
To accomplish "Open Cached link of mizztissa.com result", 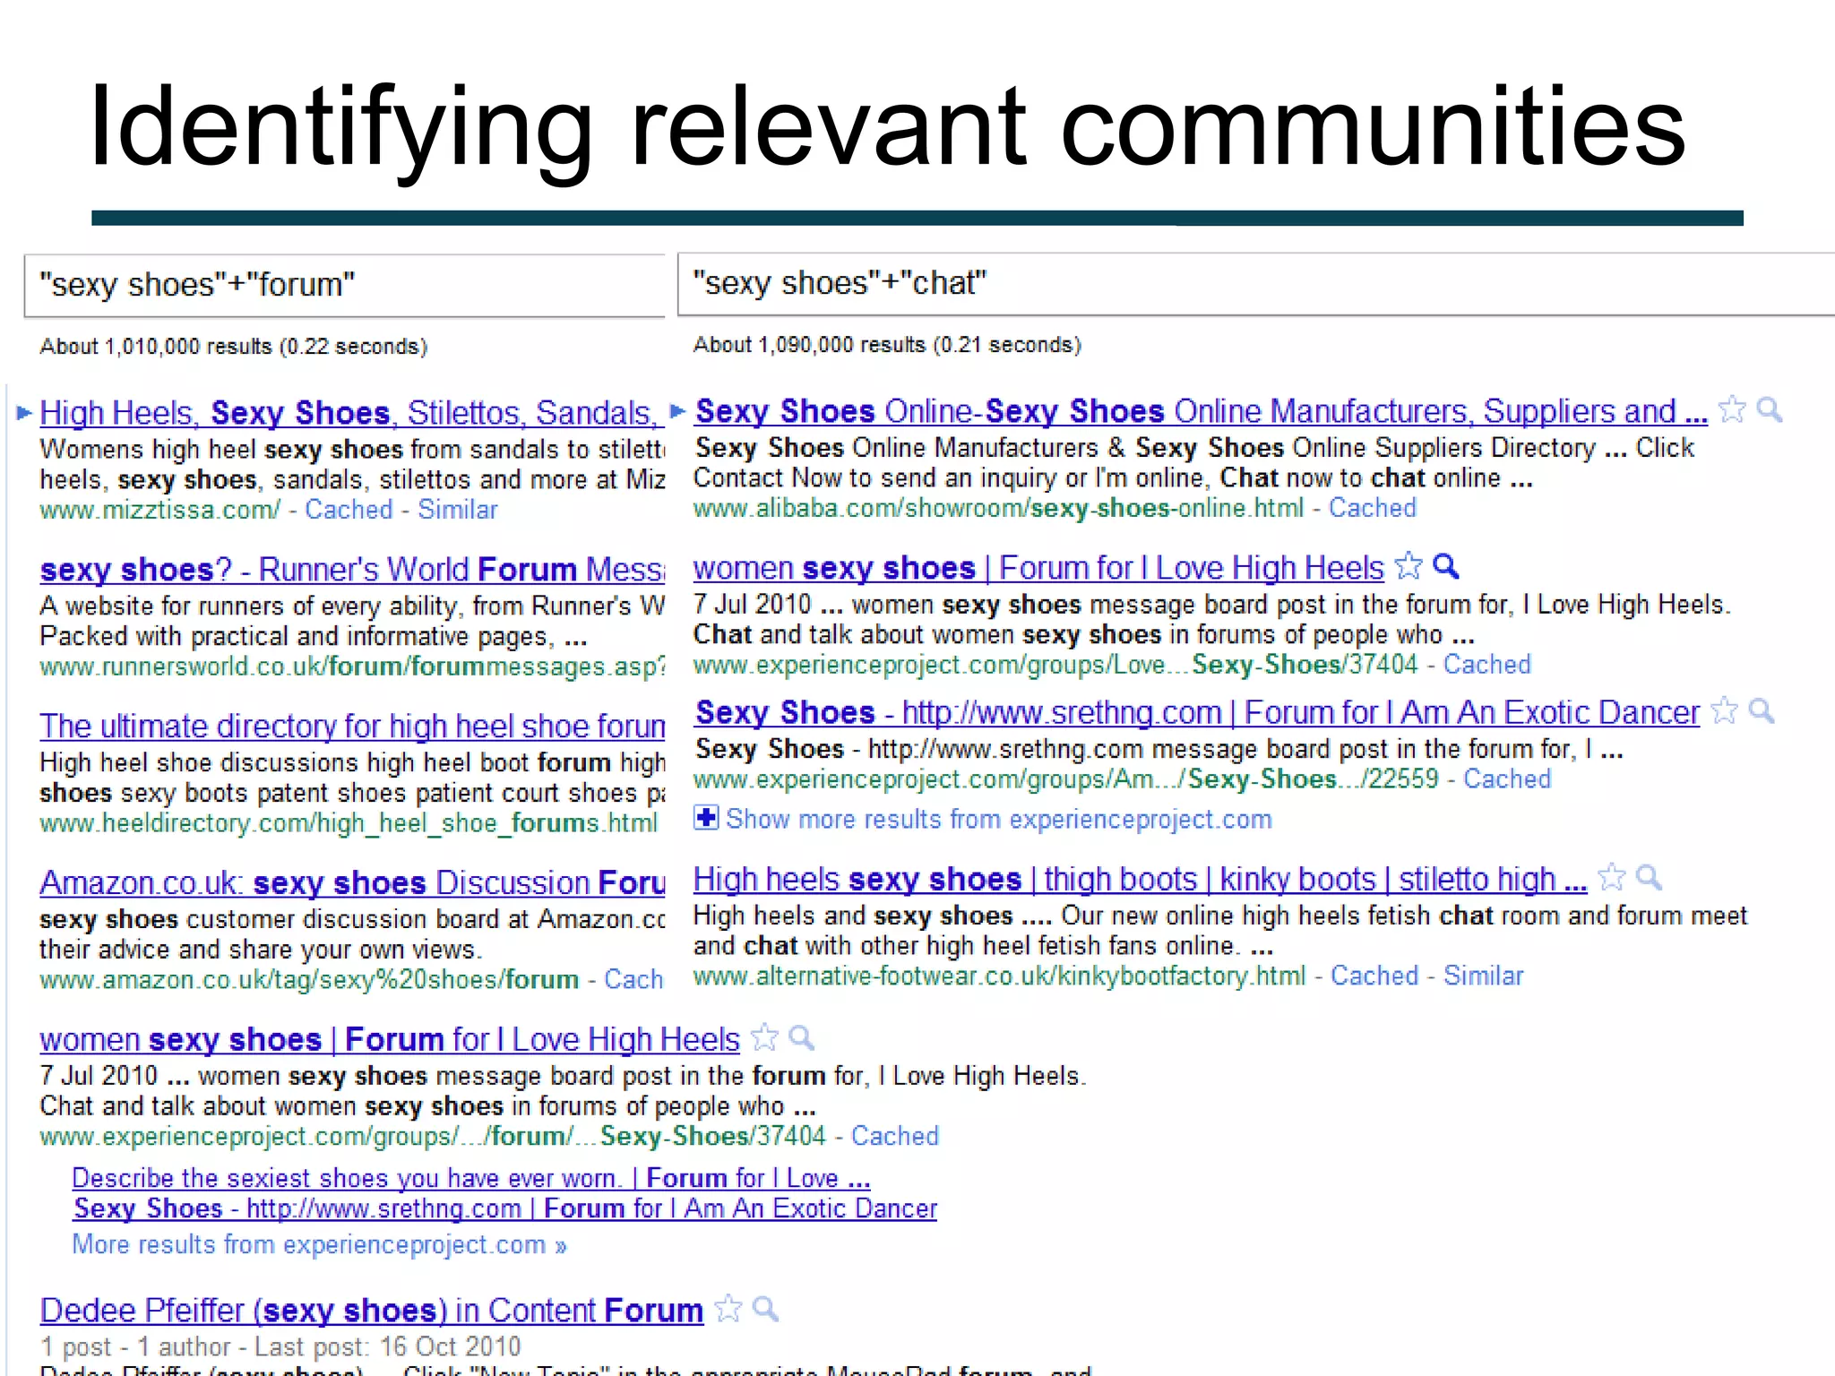I will point(349,510).
